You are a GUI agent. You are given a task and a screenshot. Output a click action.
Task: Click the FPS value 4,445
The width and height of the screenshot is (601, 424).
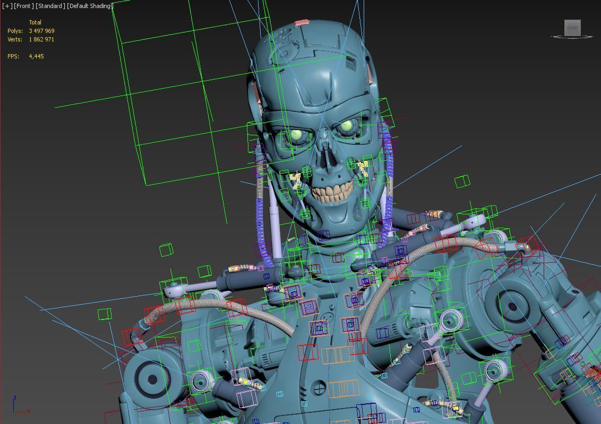(37, 56)
